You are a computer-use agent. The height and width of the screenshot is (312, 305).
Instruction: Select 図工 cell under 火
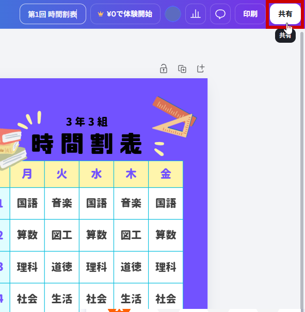pyautogui.click(x=62, y=235)
